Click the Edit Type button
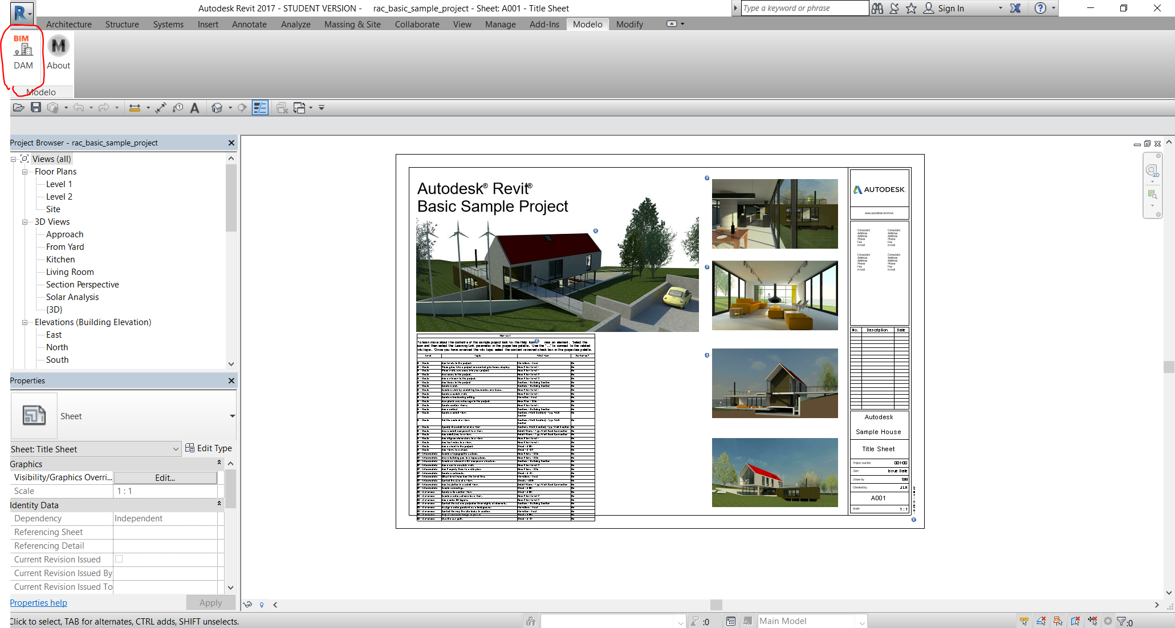Screen dimensions: 1175x628 [x=209, y=448]
